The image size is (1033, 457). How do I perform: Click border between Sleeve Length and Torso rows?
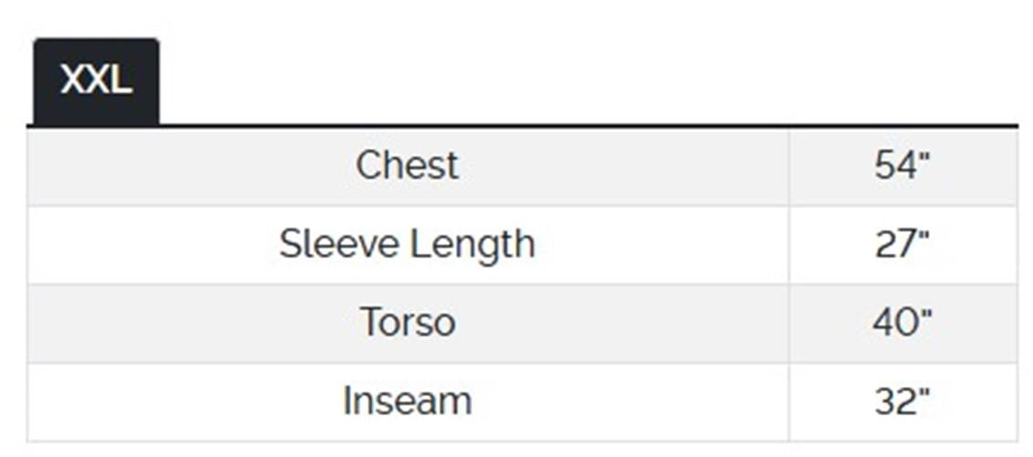407,284
